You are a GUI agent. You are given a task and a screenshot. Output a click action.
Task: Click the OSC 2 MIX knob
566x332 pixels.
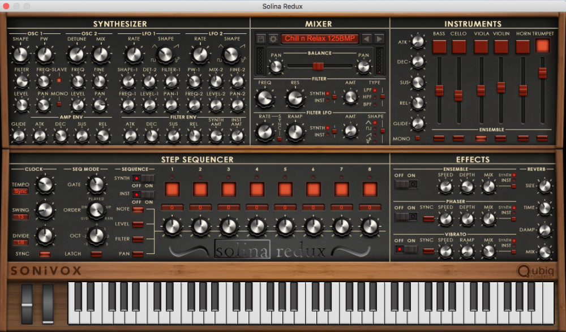[101, 54]
